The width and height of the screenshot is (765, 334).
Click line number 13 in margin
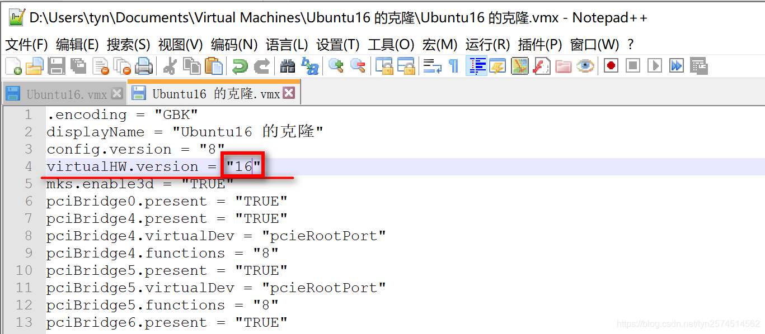[24, 322]
